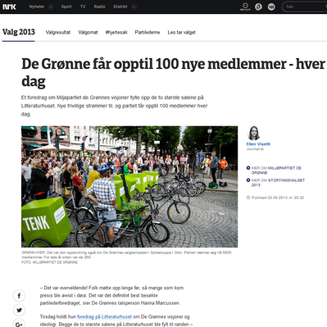Open the Radio menu item

99,7
